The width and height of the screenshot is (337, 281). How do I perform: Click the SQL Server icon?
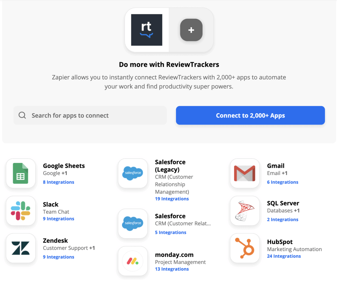click(x=245, y=211)
